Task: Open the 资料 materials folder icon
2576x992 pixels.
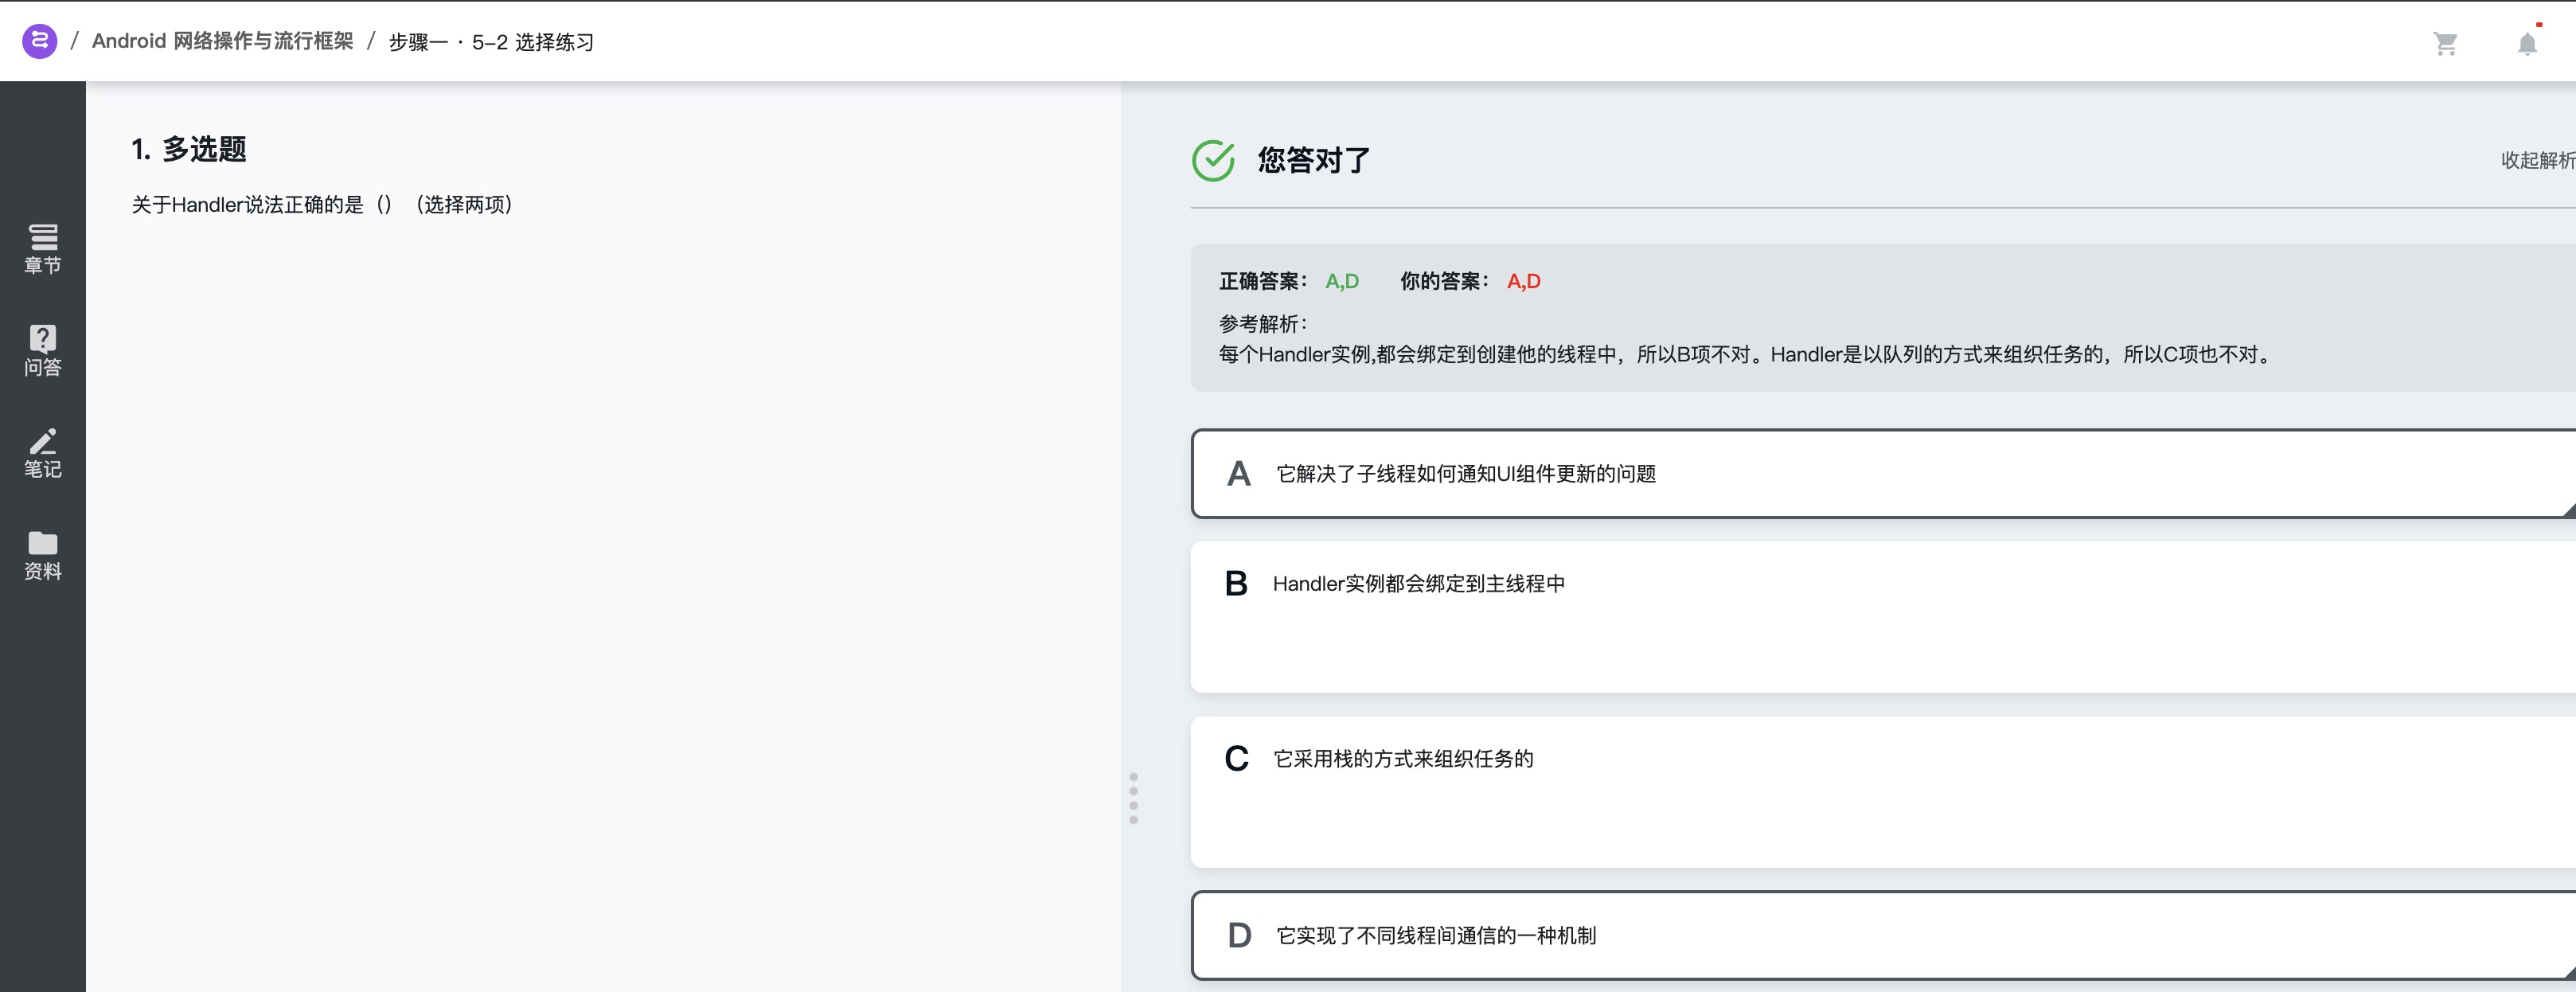Action: [43, 555]
